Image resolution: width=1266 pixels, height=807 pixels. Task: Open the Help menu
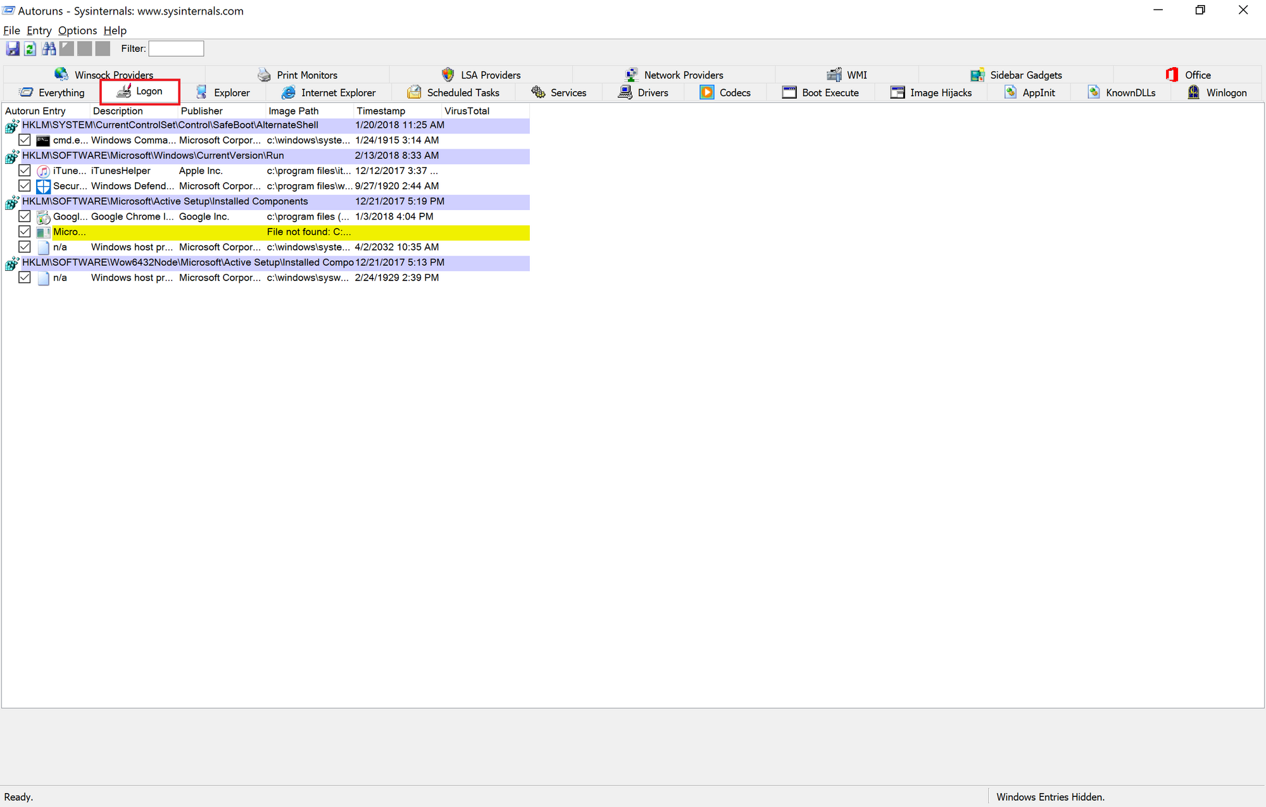(x=115, y=30)
